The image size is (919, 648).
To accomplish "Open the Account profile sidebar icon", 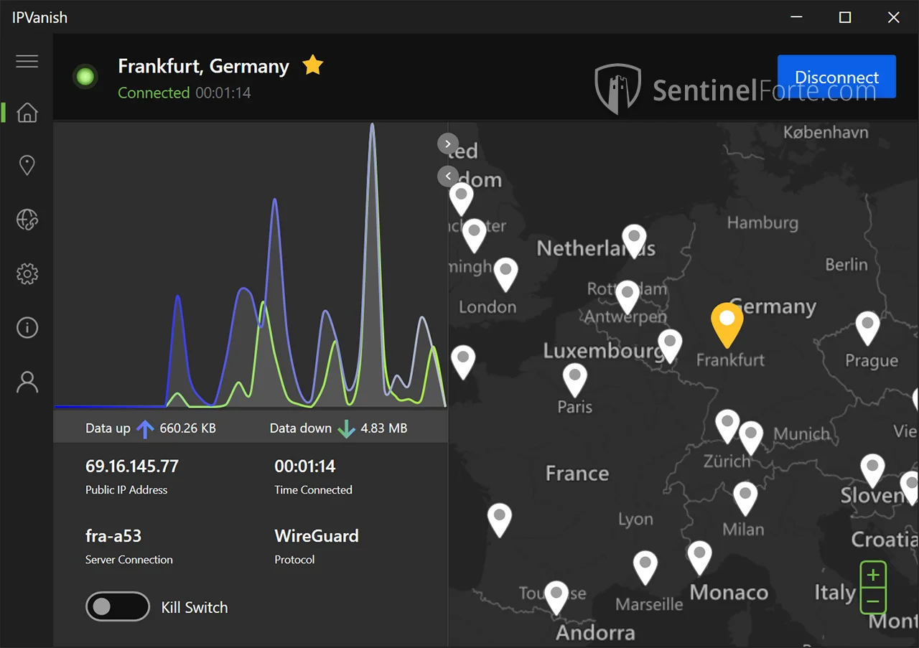I will pyautogui.click(x=27, y=382).
